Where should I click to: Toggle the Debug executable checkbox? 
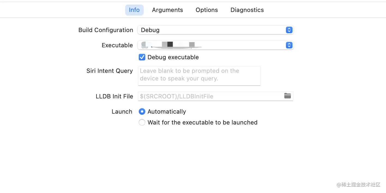pos(142,57)
